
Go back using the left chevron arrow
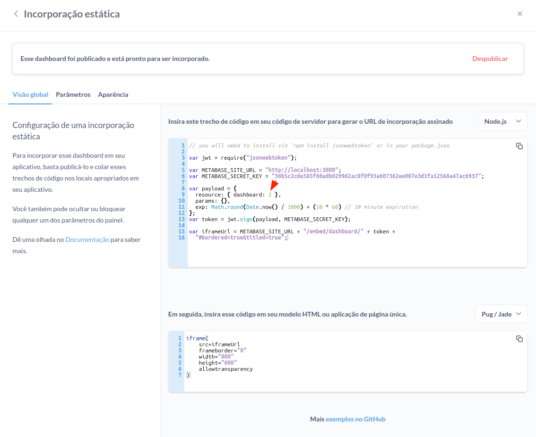tap(16, 14)
